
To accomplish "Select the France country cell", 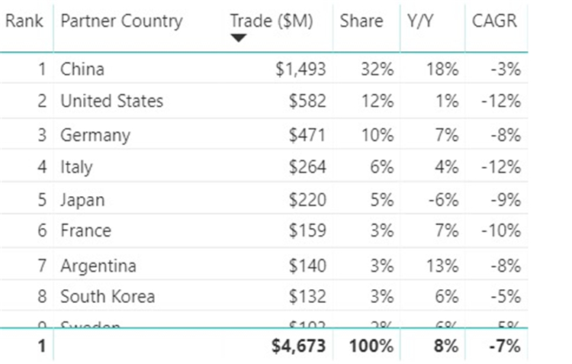I will (x=85, y=230).
